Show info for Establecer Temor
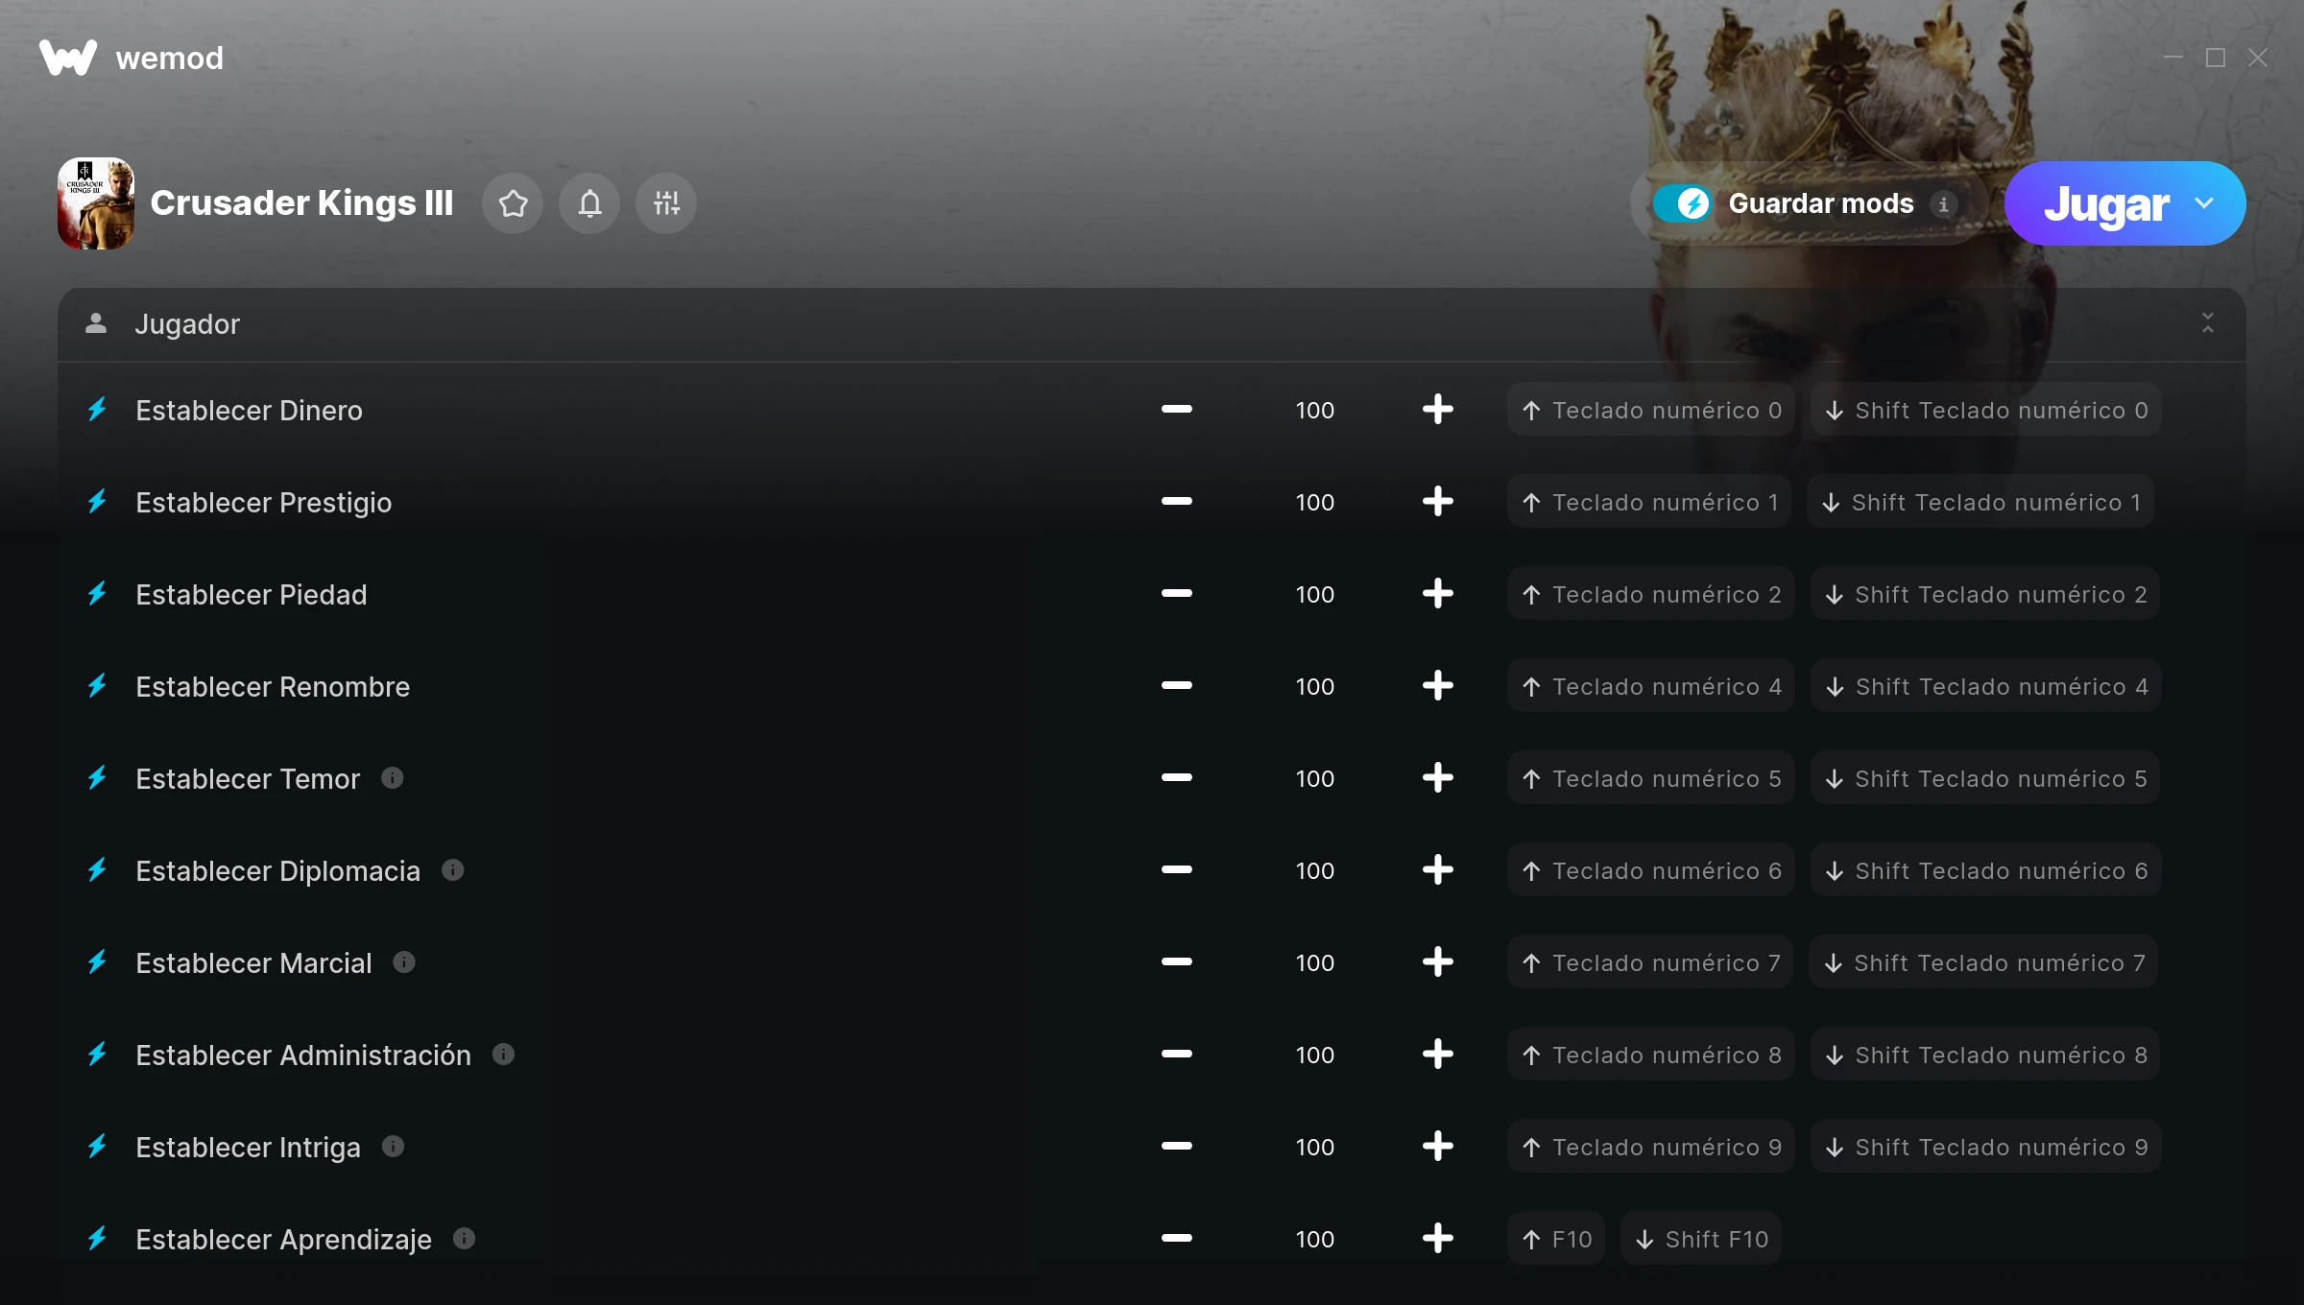2304x1305 pixels. pos(392,777)
